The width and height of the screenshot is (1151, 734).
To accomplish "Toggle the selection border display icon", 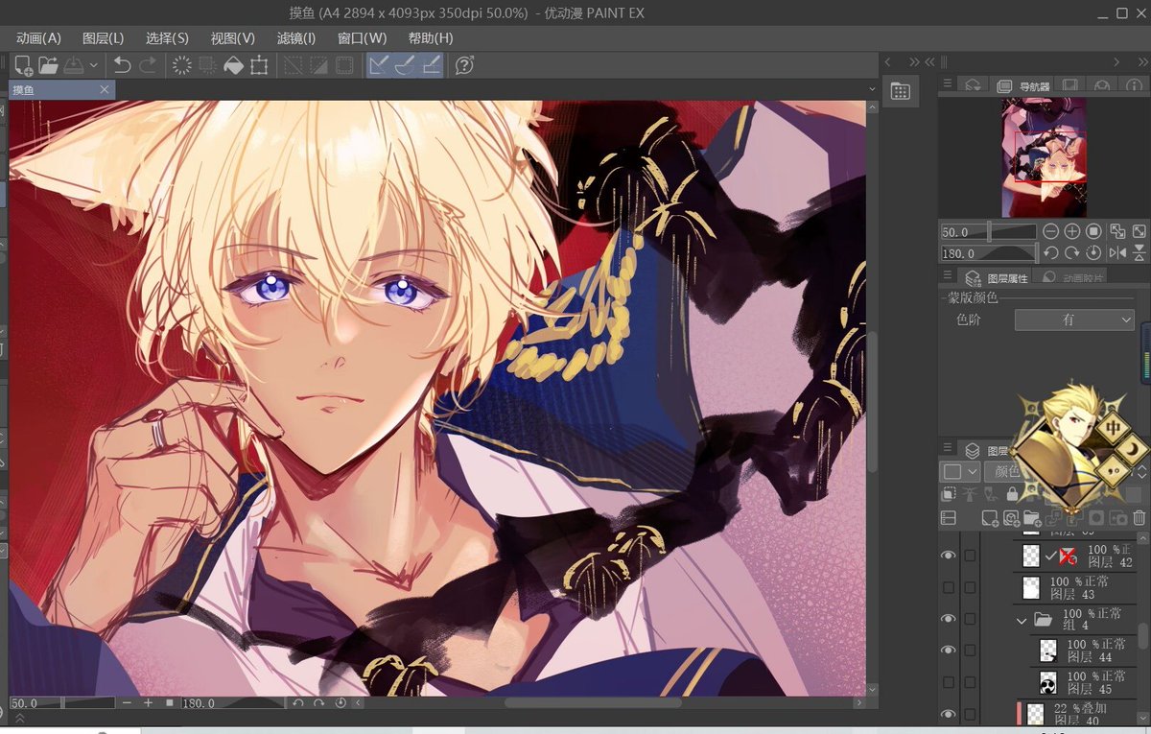I will click(344, 65).
